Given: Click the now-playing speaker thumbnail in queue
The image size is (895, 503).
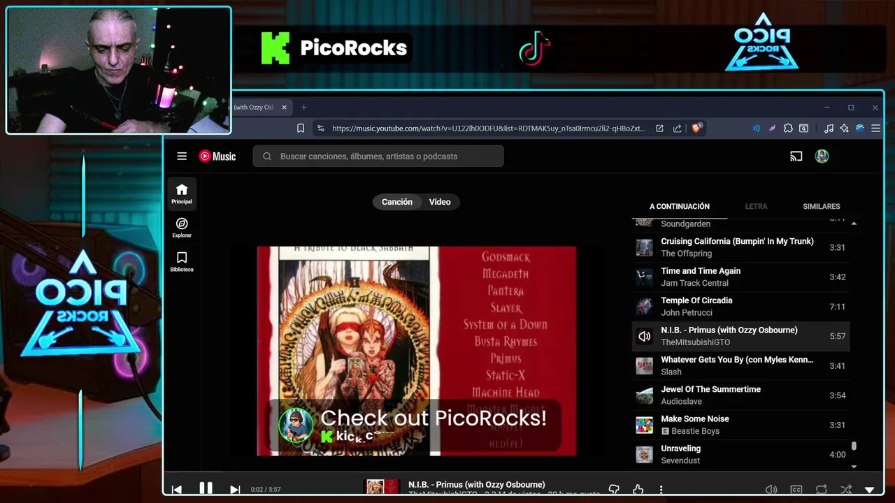Looking at the screenshot, I should 644,336.
